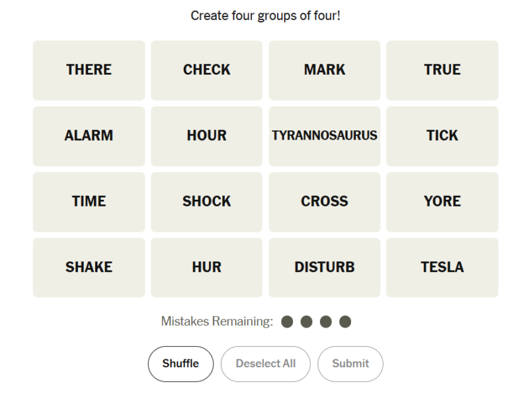Select the TIME tile
This screenshot has height=399, width=529.
(89, 202)
